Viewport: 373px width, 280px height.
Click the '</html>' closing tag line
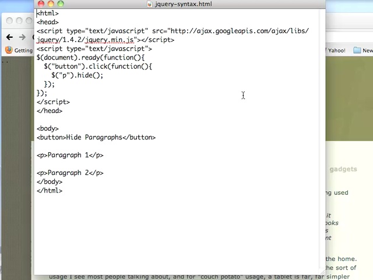[x=50, y=191]
